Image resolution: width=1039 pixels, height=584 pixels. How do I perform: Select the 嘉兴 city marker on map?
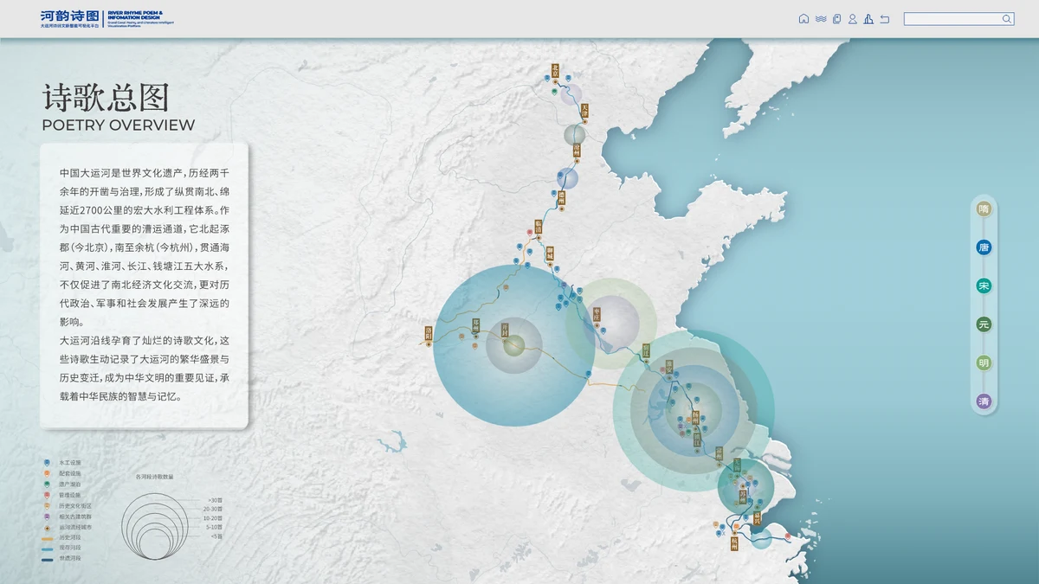click(x=758, y=517)
